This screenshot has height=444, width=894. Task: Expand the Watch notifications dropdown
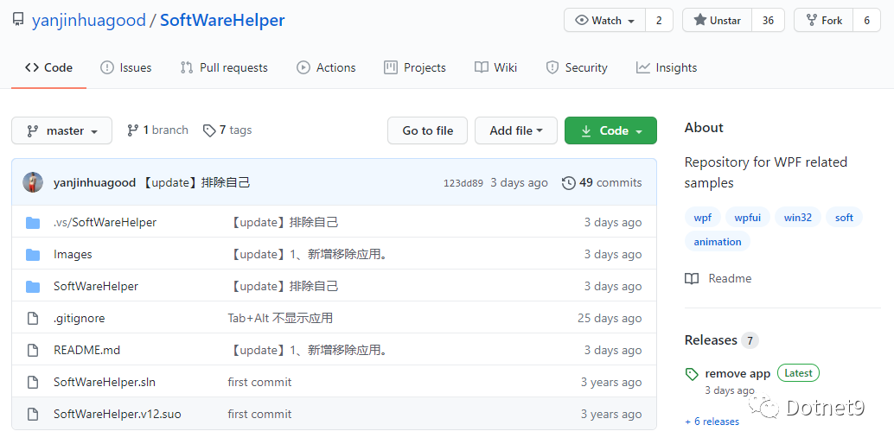click(605, 21)
